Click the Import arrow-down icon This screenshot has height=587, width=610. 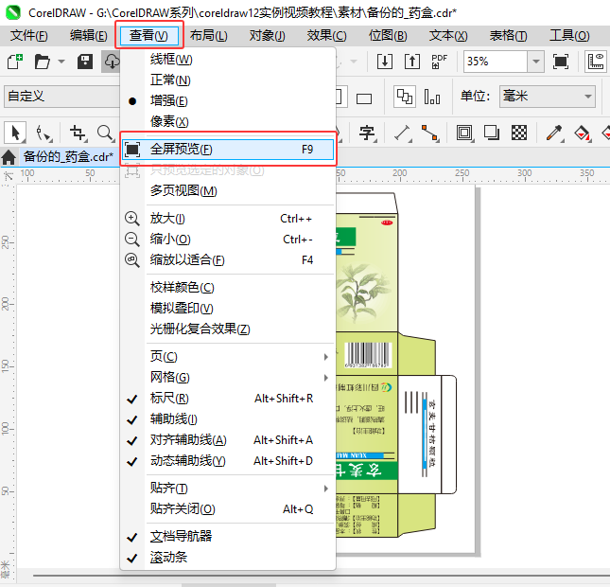(x=385, y=62)
